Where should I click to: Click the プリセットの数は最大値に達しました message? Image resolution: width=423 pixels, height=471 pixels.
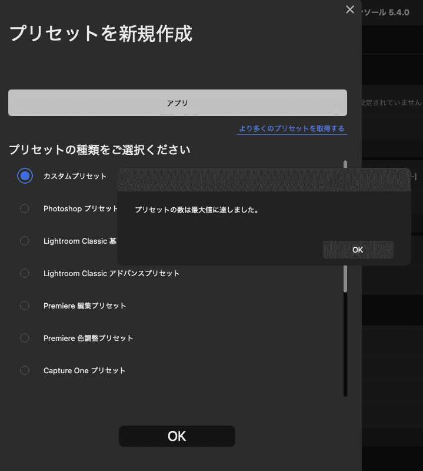[196, 210]
